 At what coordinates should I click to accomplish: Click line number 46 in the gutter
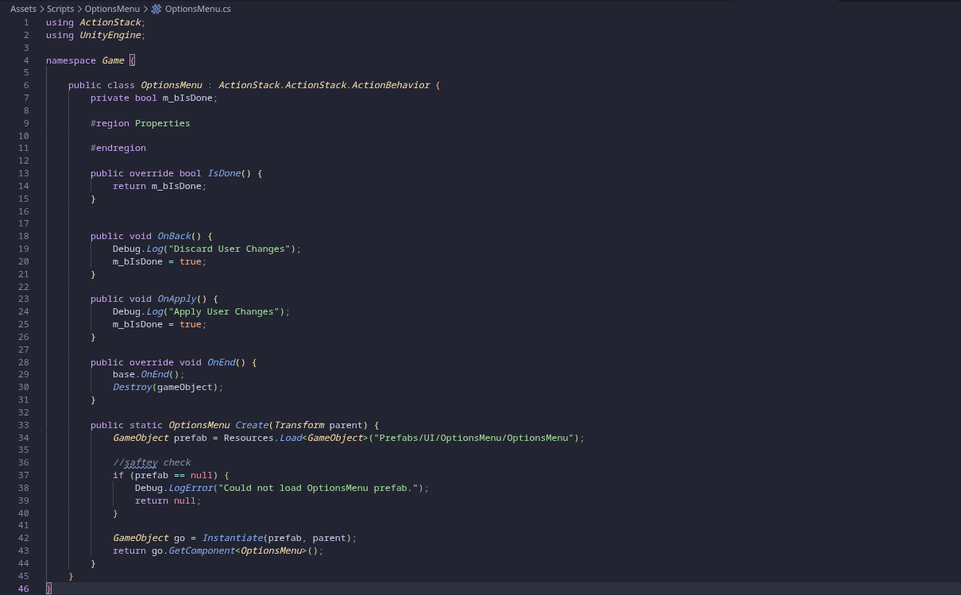click(24, 589)
